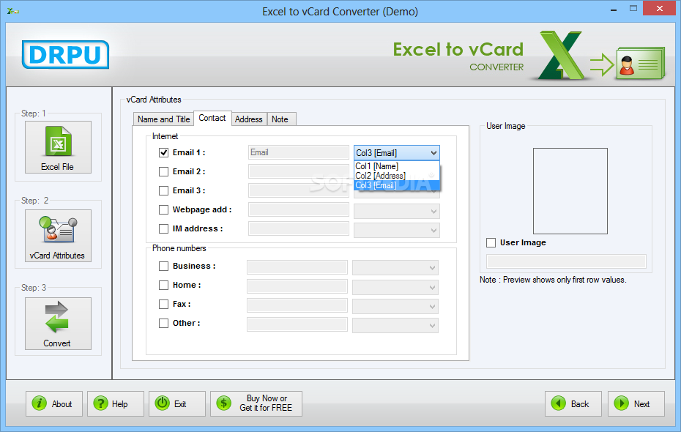Click the green Exit power icon
Screen dimensions: 681x432
(x=163, y=403)
